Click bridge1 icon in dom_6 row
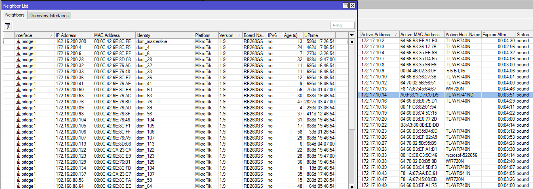This screenshot has height=189, width=533. pos(18,53)
